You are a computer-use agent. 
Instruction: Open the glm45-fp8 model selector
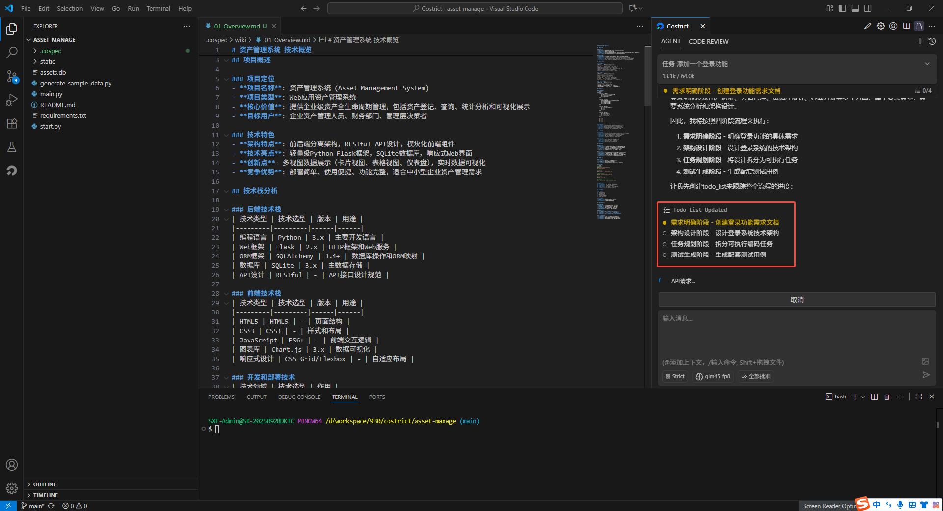[x=713, y=376]
